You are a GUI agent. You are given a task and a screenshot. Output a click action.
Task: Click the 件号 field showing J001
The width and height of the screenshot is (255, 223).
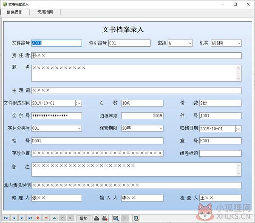(220, 116)
